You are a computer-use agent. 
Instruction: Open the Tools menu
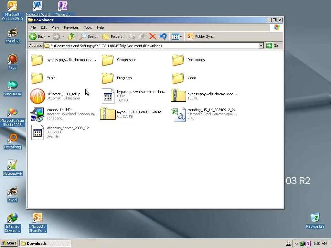tap(88, 27)
